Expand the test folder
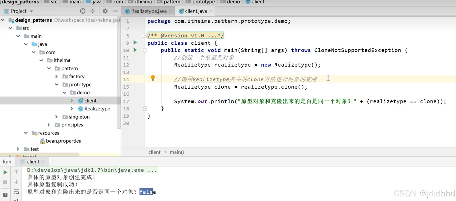Screen dimensions: 456x201 click(x=18, y=149)
